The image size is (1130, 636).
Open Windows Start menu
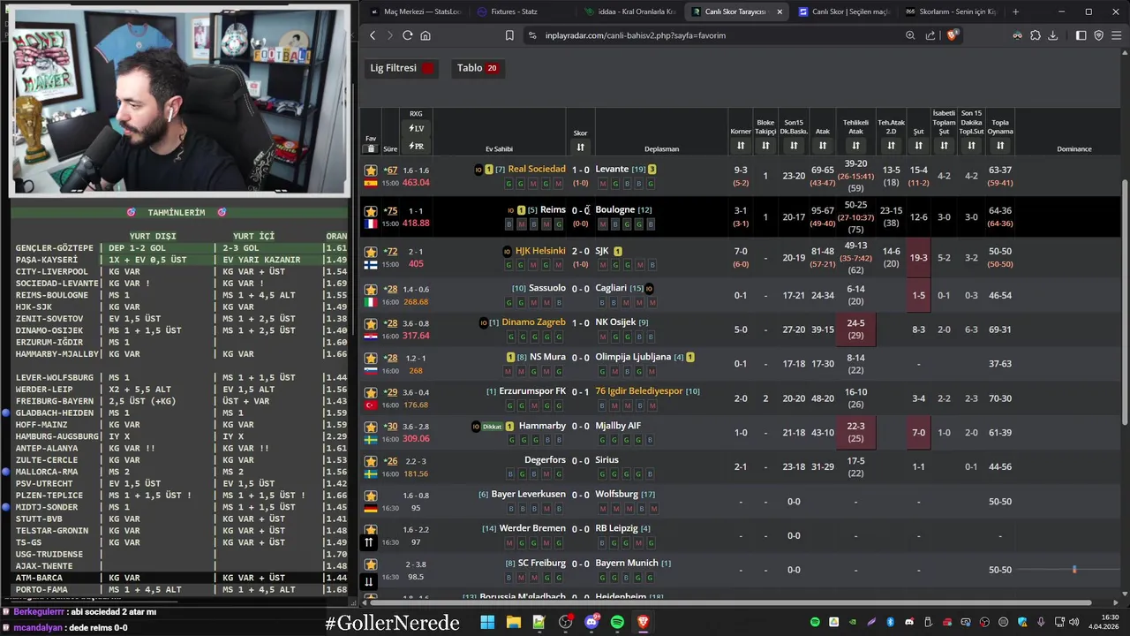point(487,623)
